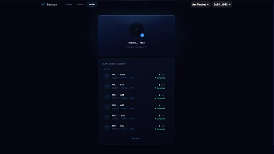Click the 2 USDC amount on ETH to ARC

[x=162, y=126]
